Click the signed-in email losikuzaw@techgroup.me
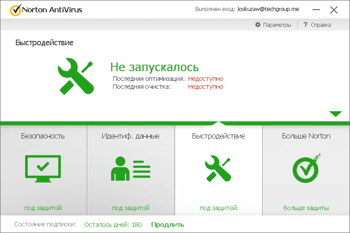This screenshot has height=233, width=350. [268, 9]
